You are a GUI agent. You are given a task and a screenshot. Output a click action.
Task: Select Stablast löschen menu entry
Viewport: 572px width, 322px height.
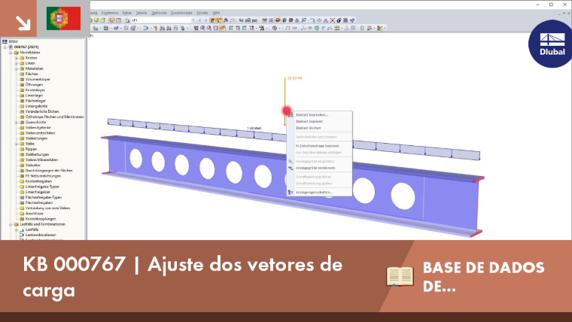309,129
